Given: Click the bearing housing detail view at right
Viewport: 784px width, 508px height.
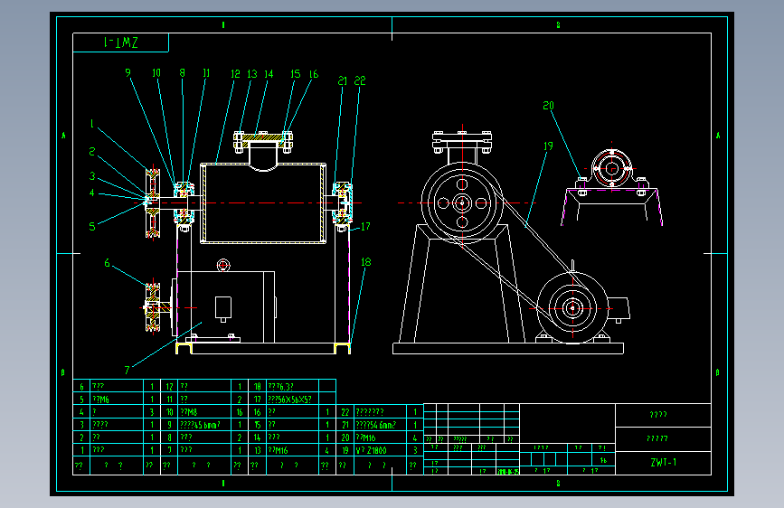Looking at the screenshot, I should click(x=611, y=186).
